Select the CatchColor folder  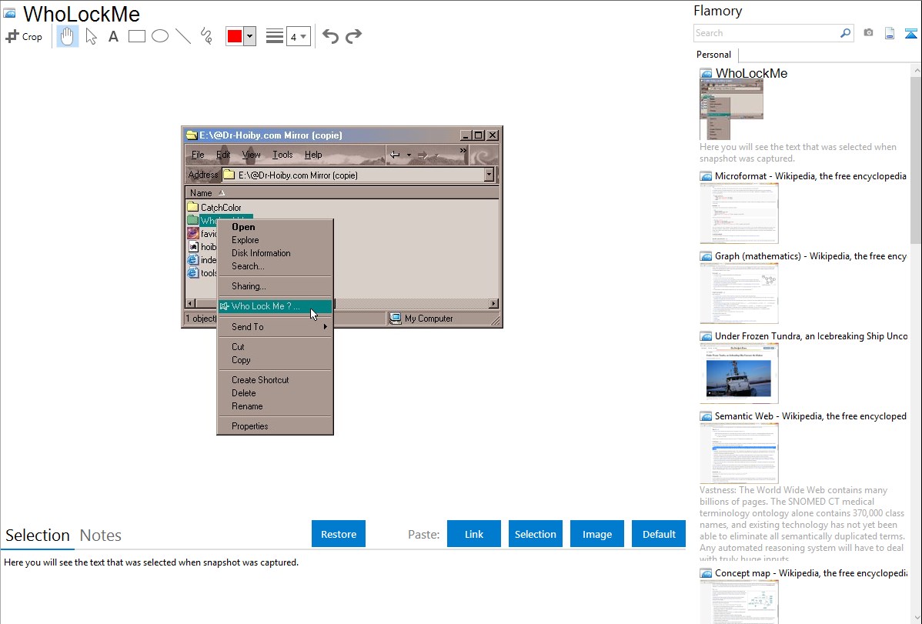(x=215, y=207)
